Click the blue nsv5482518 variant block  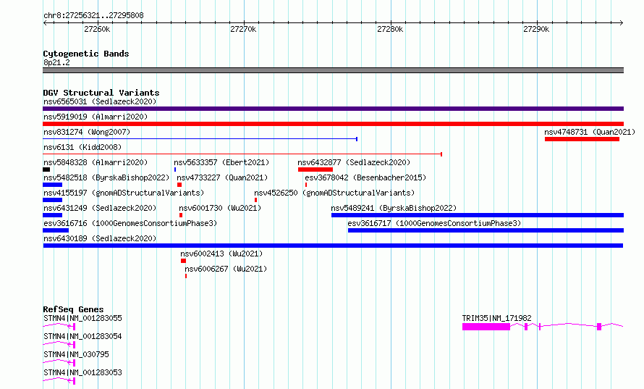click(x=53, y=185)
